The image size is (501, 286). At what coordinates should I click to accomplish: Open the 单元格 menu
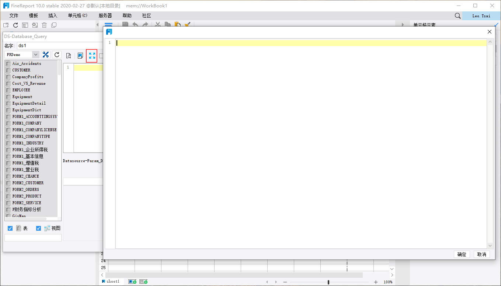coord(77,16)
